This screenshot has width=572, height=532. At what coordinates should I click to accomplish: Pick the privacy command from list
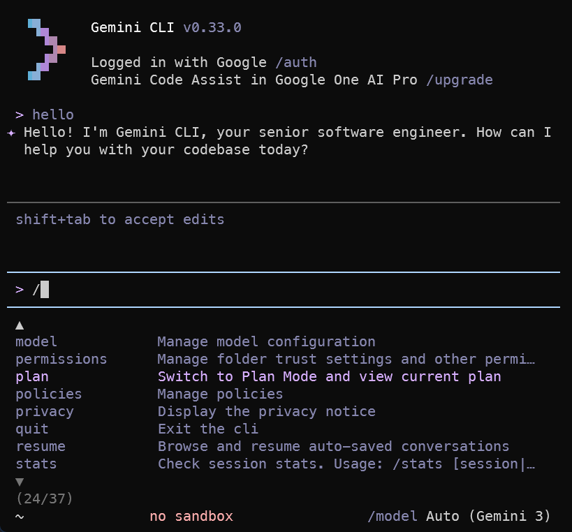(x=45, y=411)
